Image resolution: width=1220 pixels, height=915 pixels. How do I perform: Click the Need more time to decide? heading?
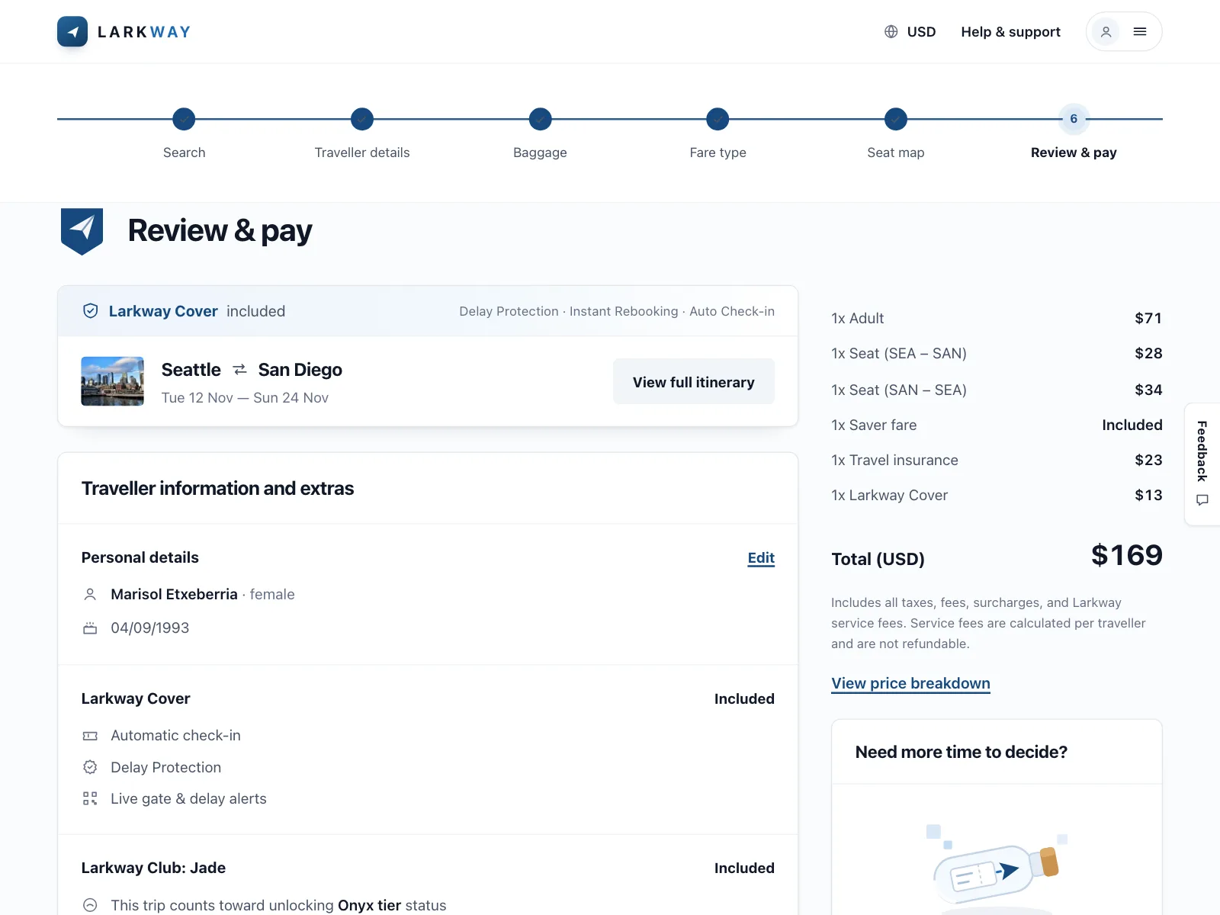click(962, 753)
